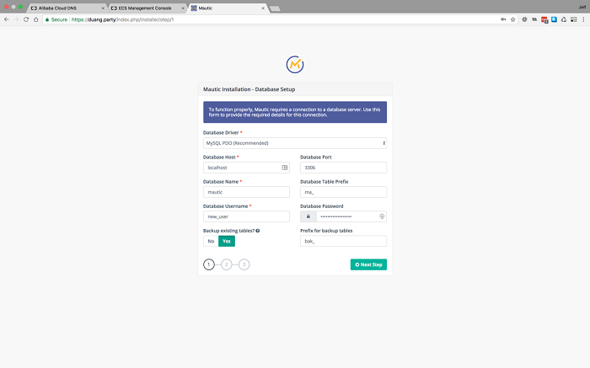This screenshot has height=368, width=590.
Task: Set backup existing tables to Yes
Action: (227, 242)
